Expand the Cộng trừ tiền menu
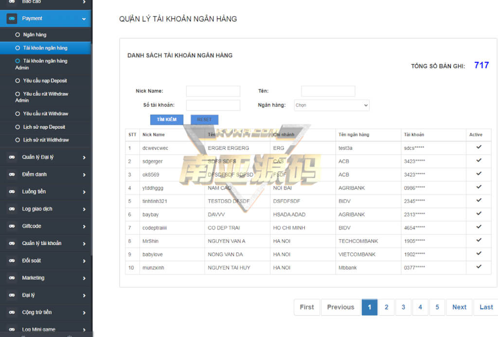This screenshot has height=337, width=498. [84, 313]
